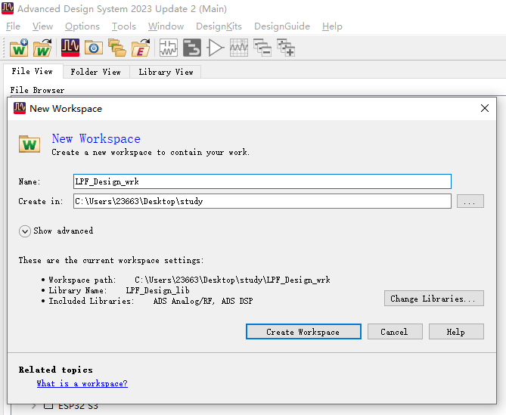Click the Included Libraries text line

(151, 301)
